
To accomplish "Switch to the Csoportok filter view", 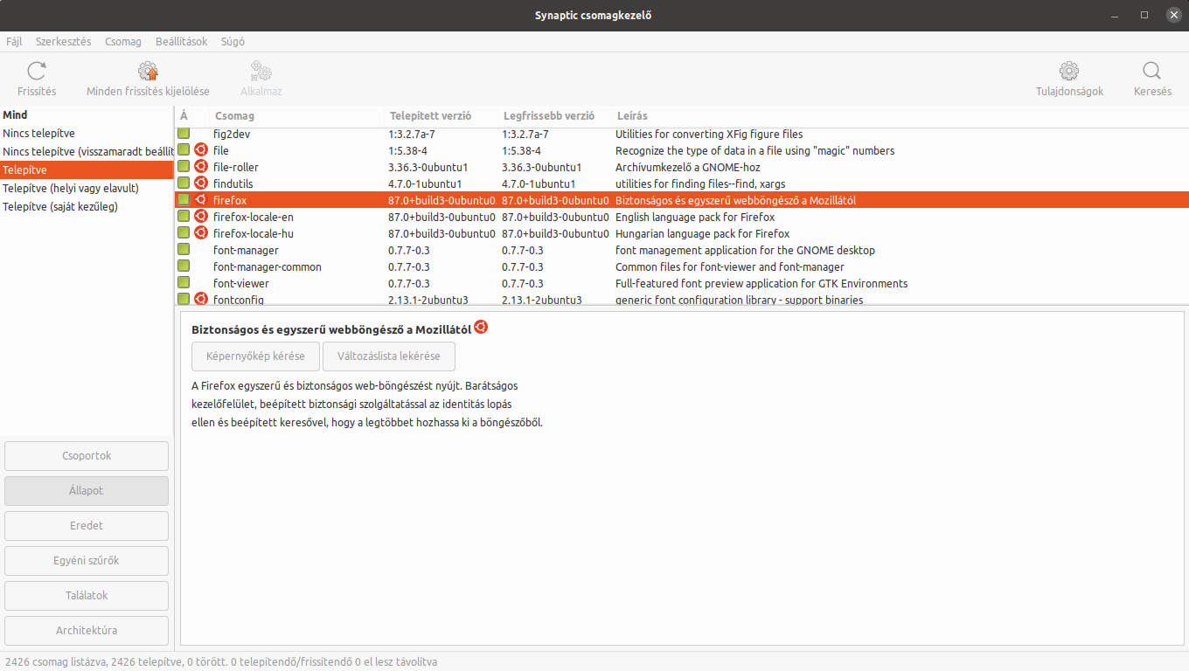I will [87, 456].
